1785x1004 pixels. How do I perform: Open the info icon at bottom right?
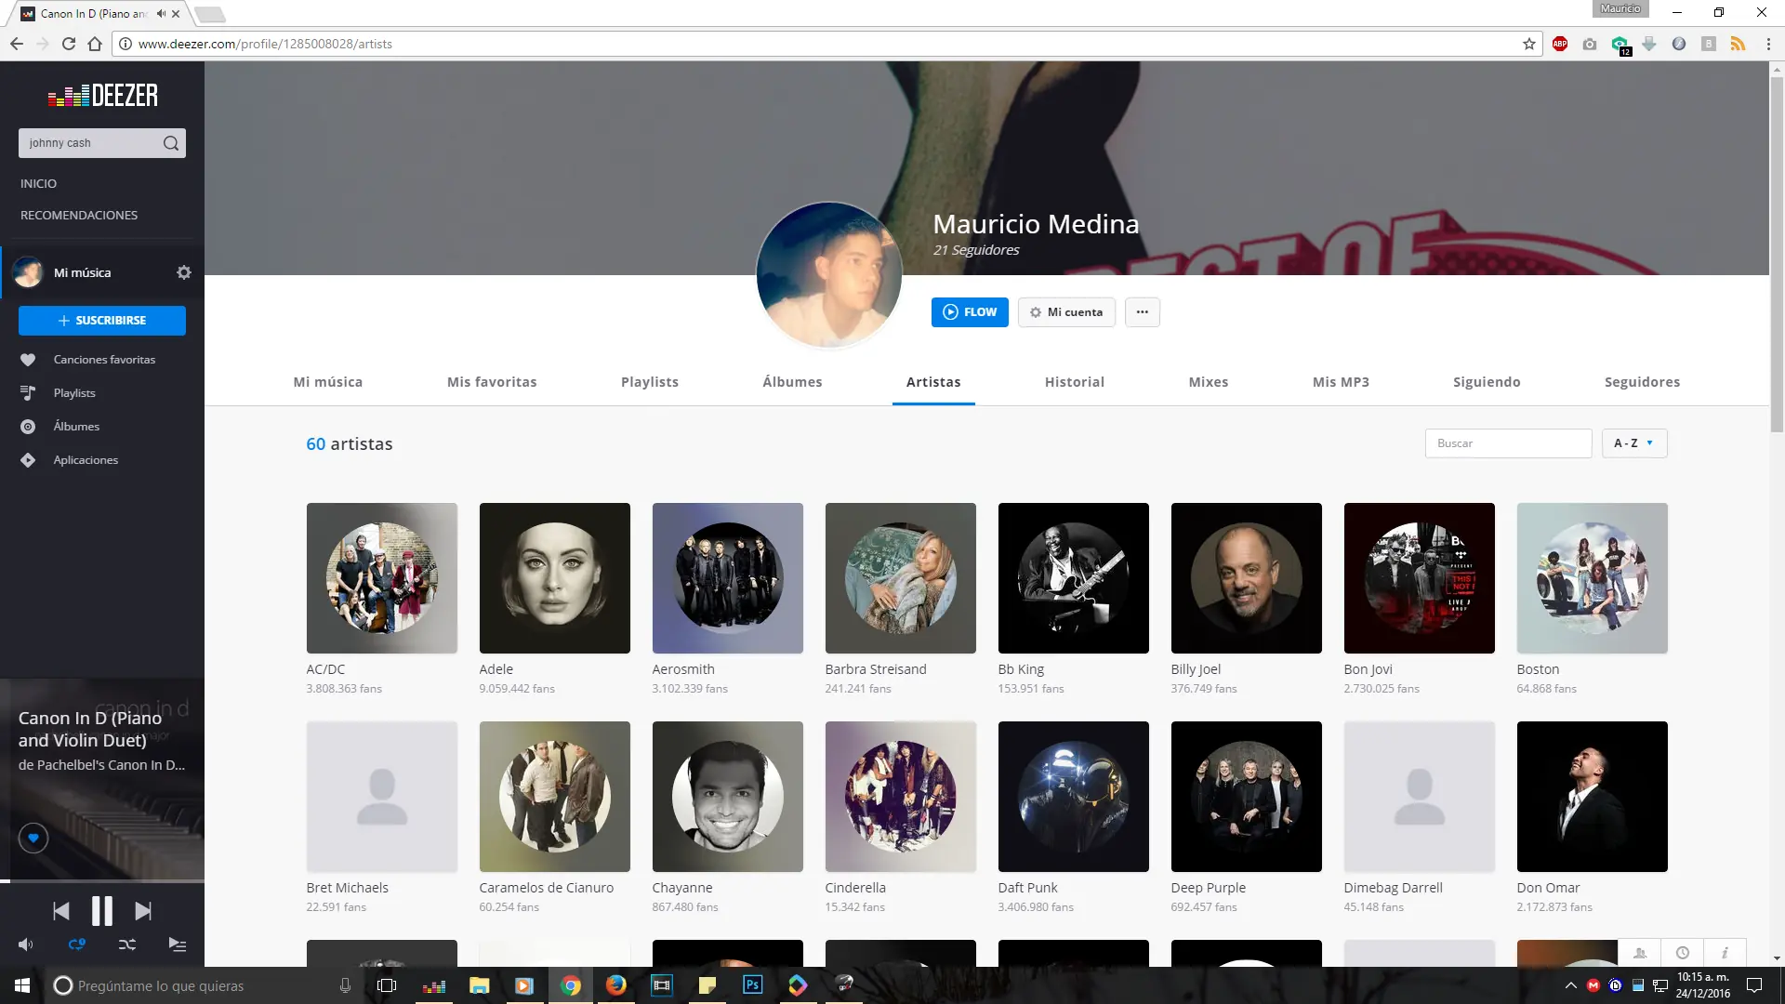click(x=1725, y=953)
